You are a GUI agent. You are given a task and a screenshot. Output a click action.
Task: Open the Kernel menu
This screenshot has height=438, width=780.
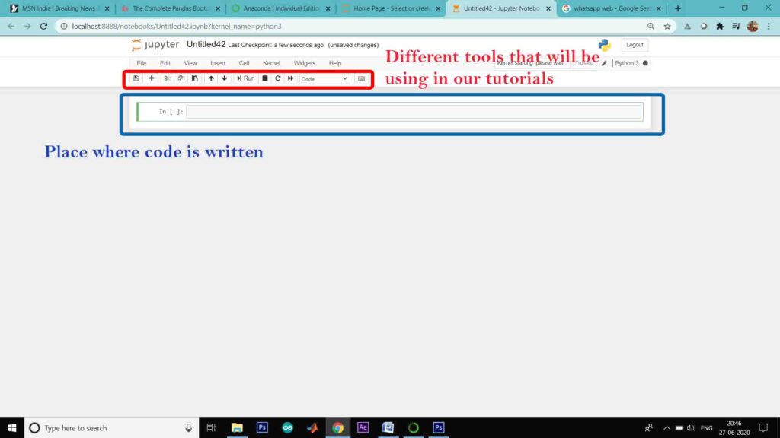[271, 63]
